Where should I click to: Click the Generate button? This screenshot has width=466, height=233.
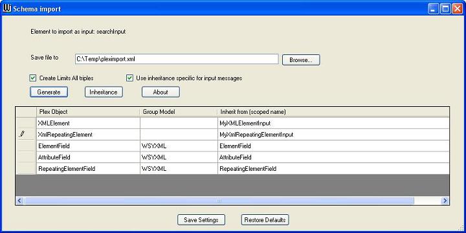click(49, 92)
